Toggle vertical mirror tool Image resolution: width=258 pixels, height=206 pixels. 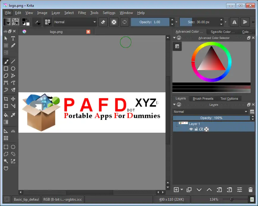point(245,22)
